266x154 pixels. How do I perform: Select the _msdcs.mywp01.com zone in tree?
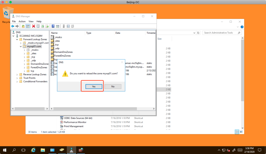tap(38, 43)
